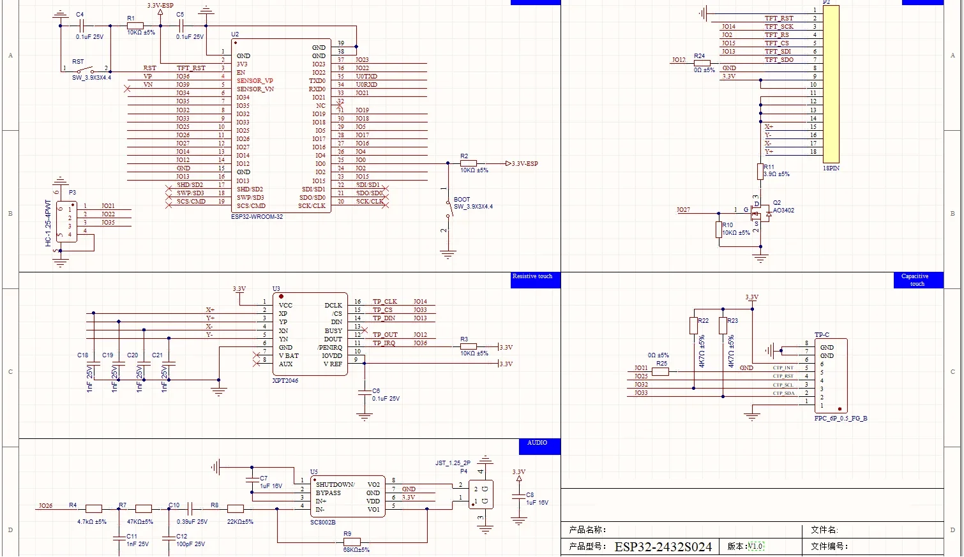Select the BOOT switch symbol
The image size is (964, 557).
click(x=448, y=208)
